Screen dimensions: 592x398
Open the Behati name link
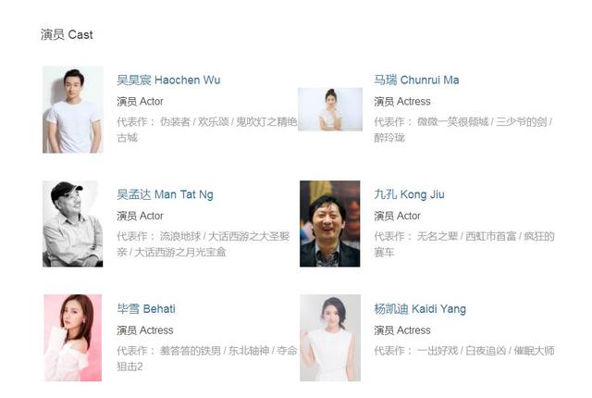coord(146,309)
